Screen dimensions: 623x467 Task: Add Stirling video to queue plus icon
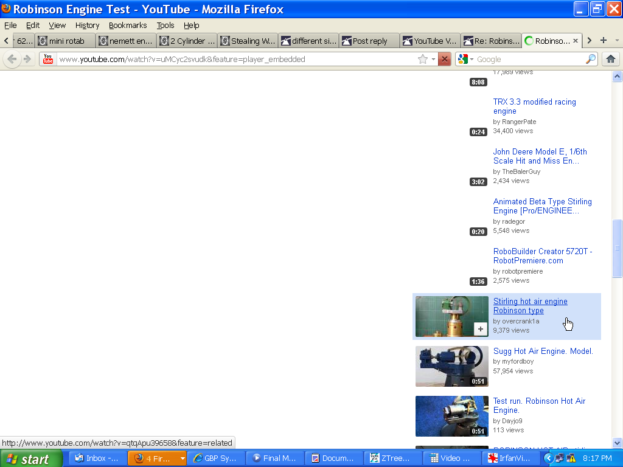click(481, 329)
